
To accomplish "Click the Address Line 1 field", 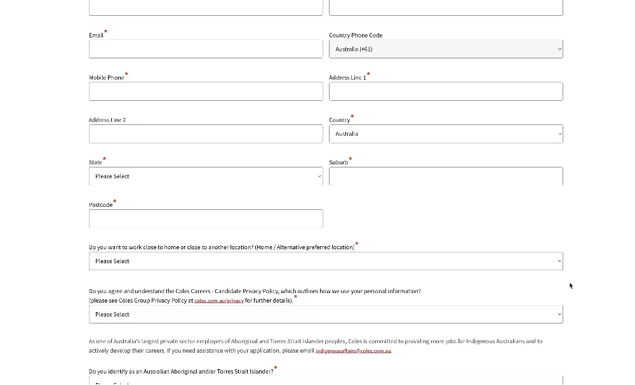I will [x=446, y=91].
